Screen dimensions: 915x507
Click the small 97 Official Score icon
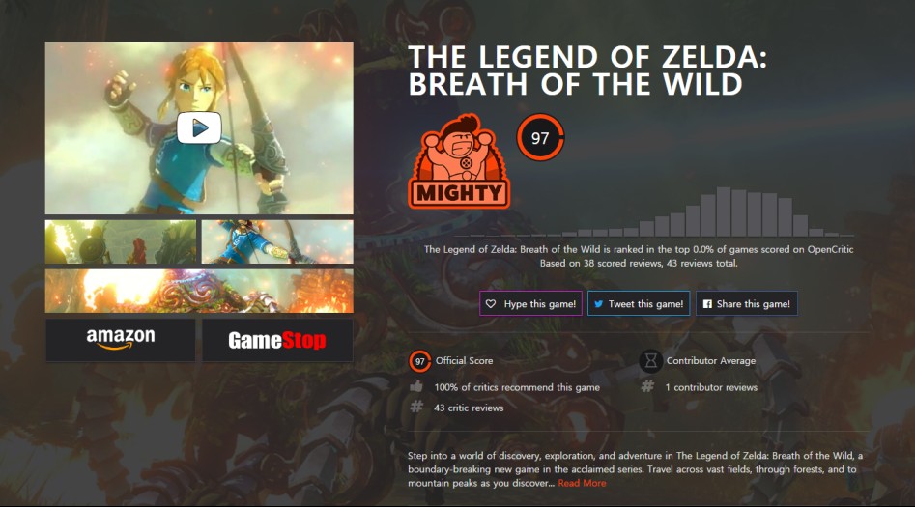click(419, 361)
